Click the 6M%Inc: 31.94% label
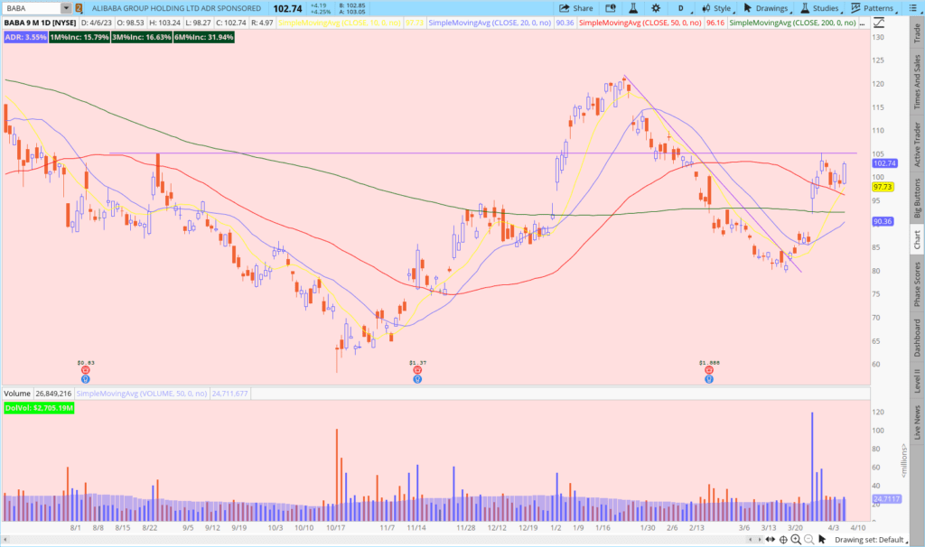This screenshot has height=547, width=925. click(203, 37)
